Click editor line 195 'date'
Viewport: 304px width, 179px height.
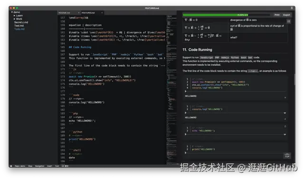[72, 158]
